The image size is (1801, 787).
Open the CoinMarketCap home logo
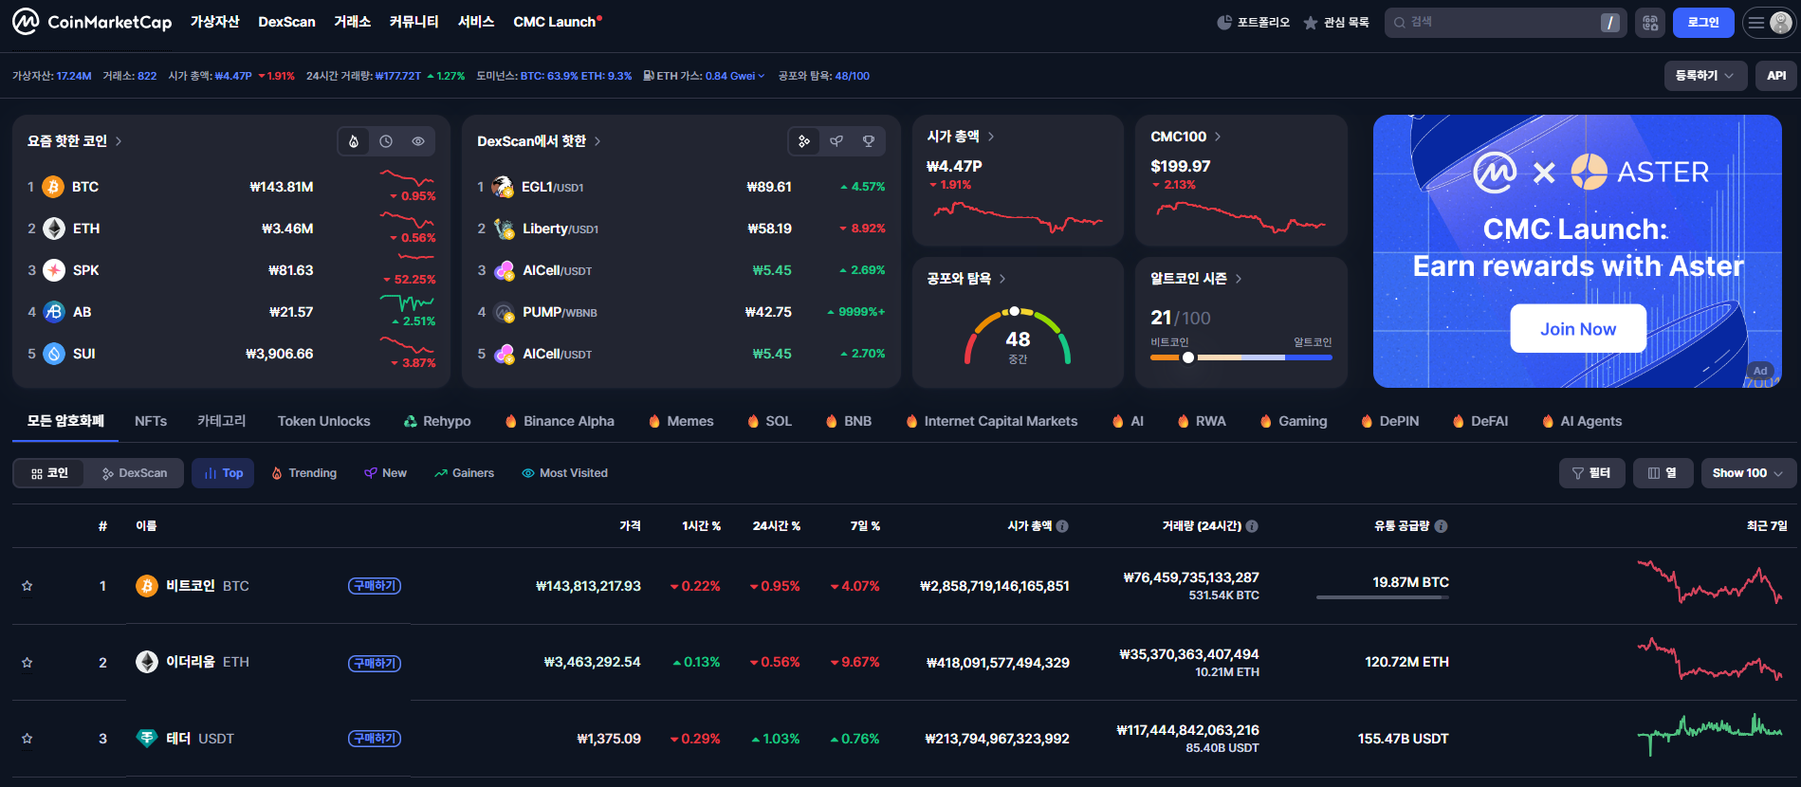(x=92, y=21)
